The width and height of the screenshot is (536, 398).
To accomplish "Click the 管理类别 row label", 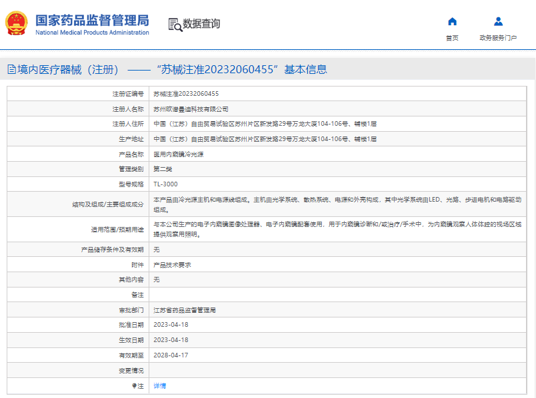I will [131, 169].
